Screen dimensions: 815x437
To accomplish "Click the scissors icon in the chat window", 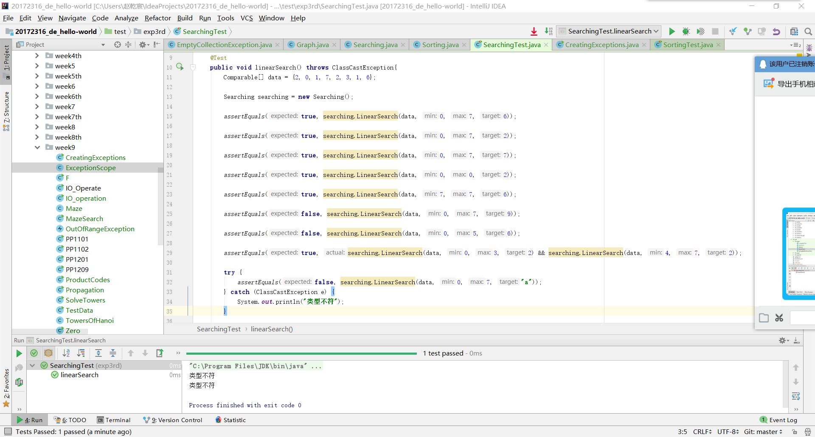I will (779, 318).
